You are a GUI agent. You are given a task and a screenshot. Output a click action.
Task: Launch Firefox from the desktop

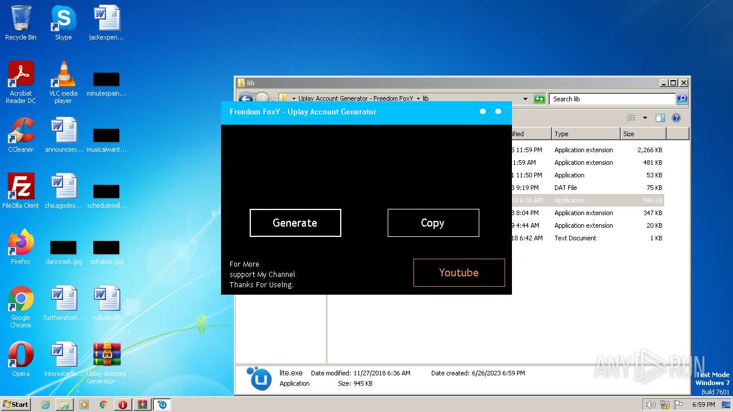click(x=21, y=247)
